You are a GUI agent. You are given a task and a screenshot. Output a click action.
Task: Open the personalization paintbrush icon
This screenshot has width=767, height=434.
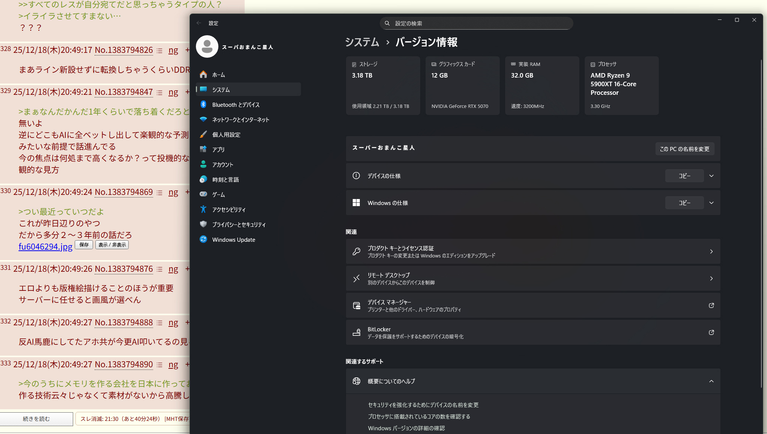(x=203, y=135)
